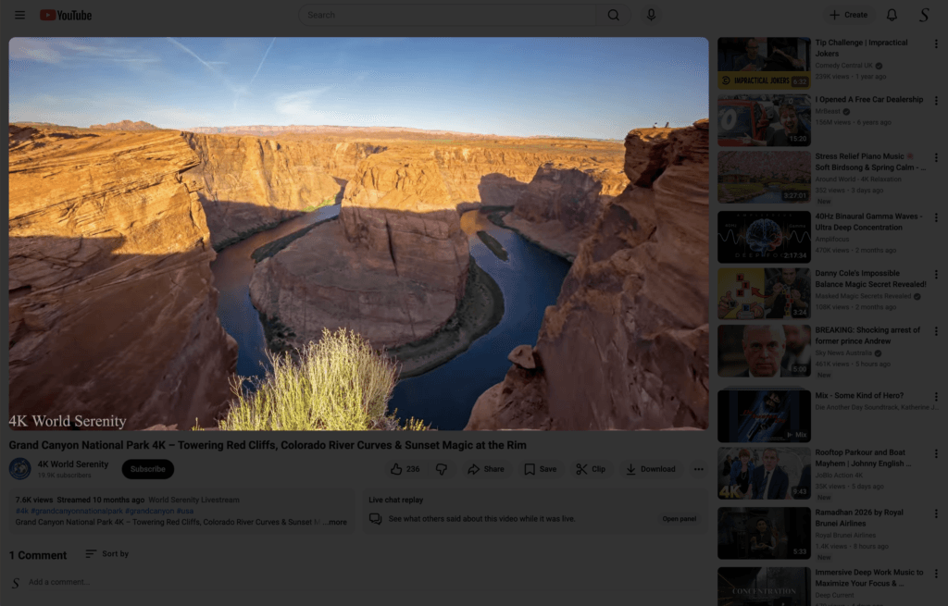Open the notifications bell
The height and width of the screenshot is (606, 948).
tap(891, 15)
